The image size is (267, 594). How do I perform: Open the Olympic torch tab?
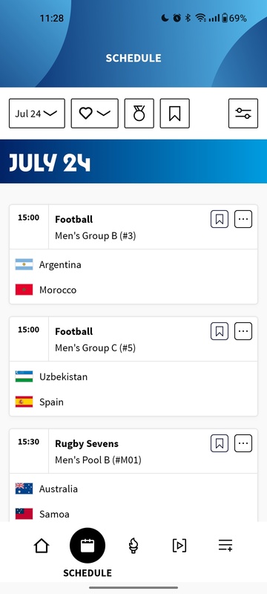133,546
